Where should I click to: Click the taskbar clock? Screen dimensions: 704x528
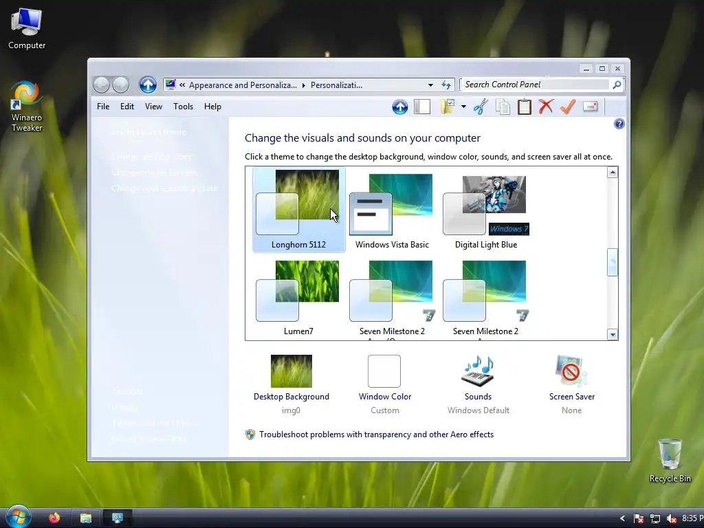[692, 518]
